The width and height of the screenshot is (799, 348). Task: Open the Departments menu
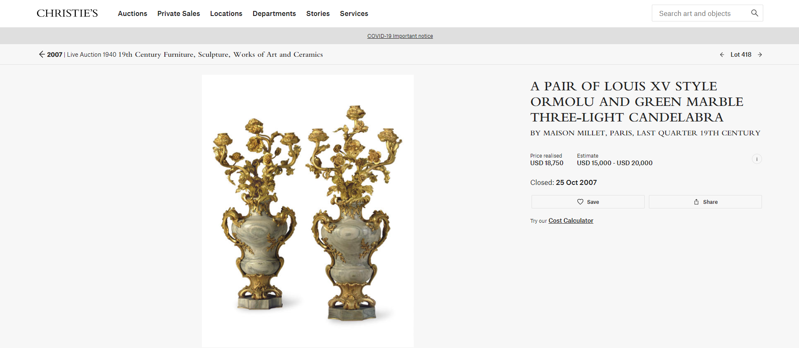point(274,13)
